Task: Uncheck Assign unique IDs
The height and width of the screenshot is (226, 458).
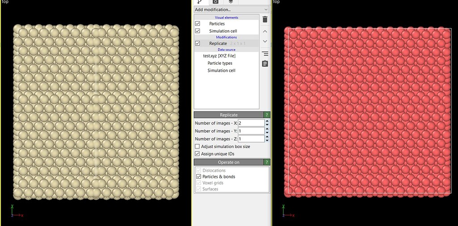Action: click(198, 154)
